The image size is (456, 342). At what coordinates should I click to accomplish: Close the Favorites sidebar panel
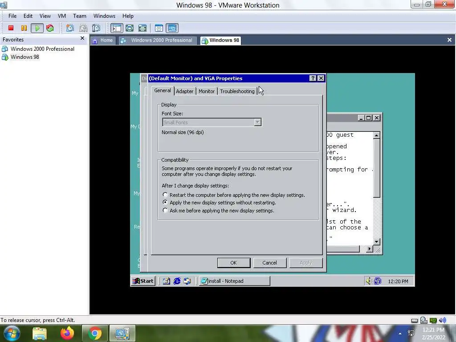(x=82, y=38)
